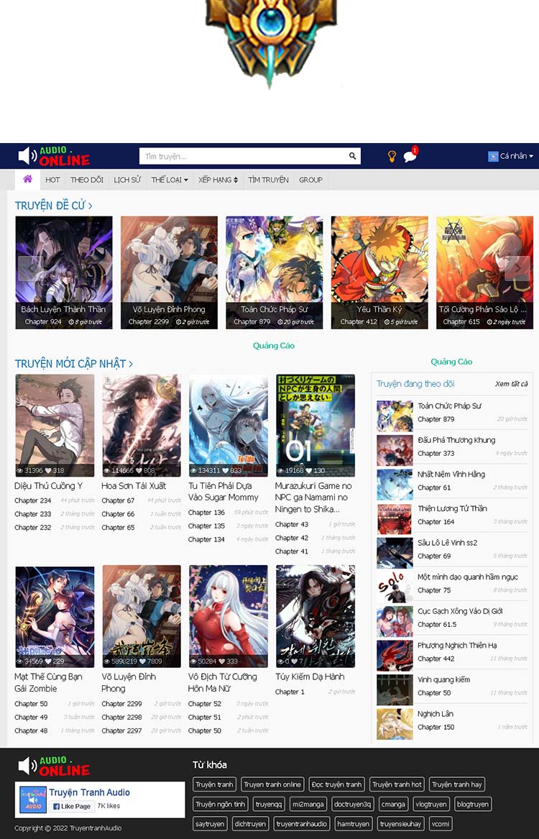Viewport: 539px width, 839px height.
Task: Open the Theo Dõi menu item
Action: [87, 180]
